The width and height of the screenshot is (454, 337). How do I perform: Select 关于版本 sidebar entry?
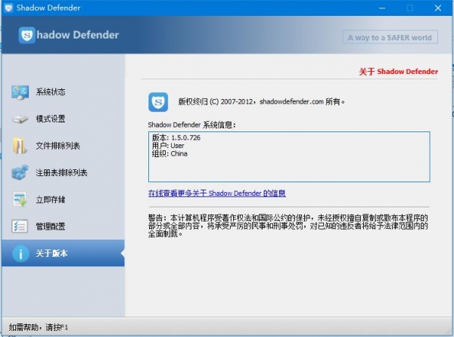63,253
